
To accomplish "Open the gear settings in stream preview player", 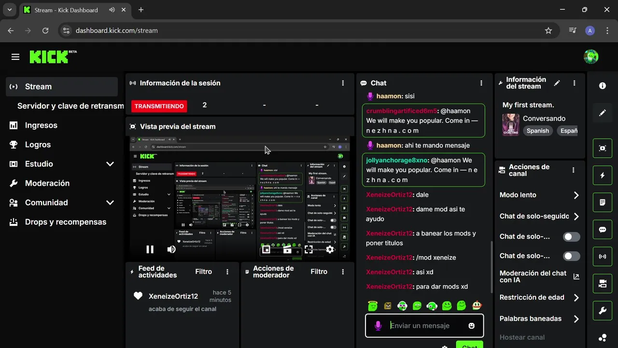I will tap(330, 249).
